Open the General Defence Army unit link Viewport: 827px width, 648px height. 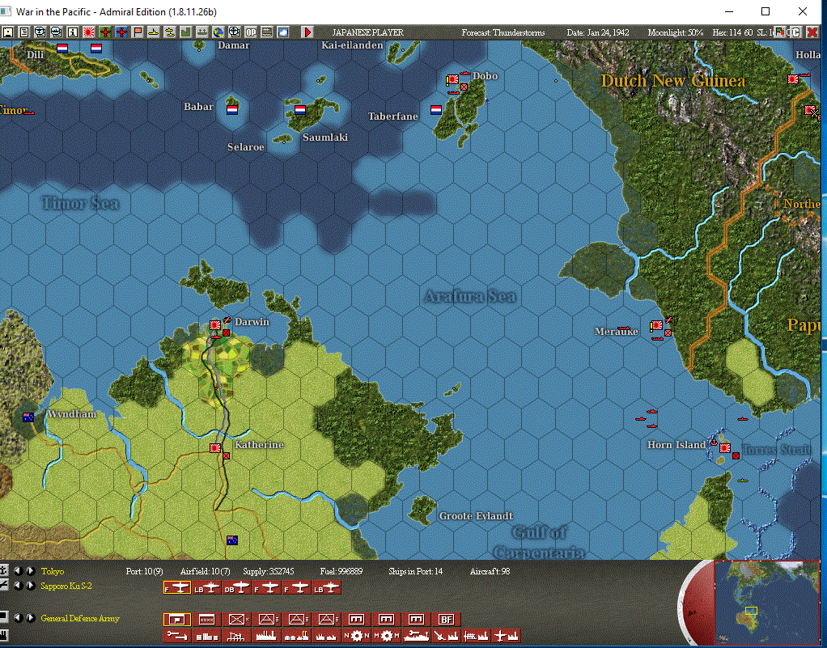coord(80,618)
